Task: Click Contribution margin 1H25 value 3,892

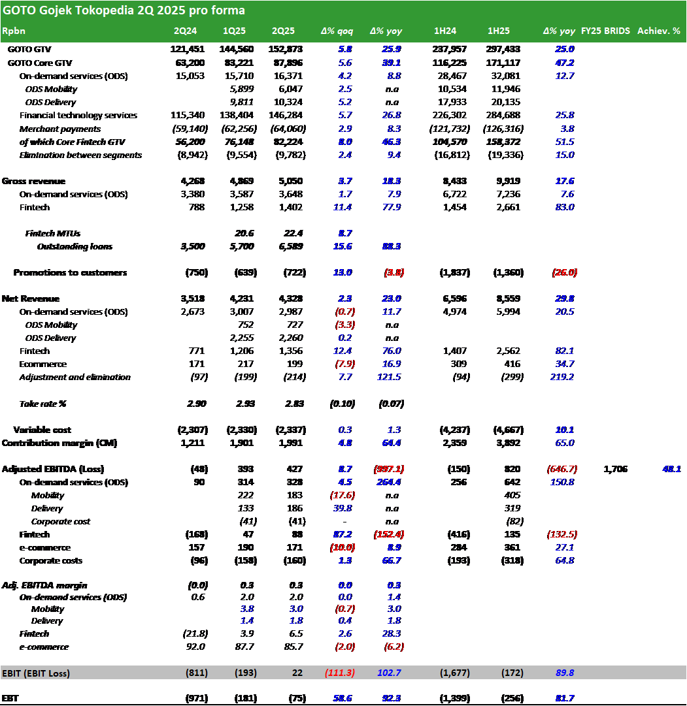Action: tap(508, 443)
